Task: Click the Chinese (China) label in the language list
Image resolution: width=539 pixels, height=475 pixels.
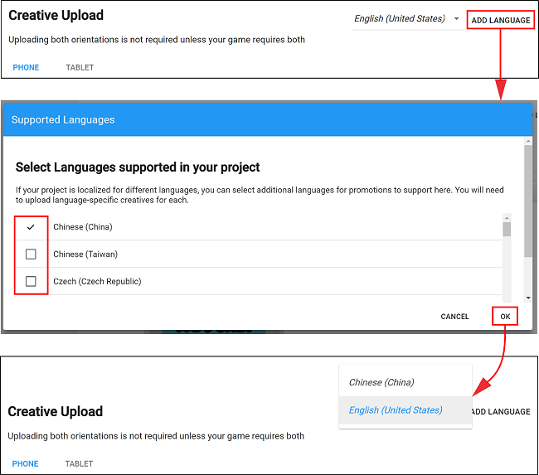Action: tap(83, 227)
